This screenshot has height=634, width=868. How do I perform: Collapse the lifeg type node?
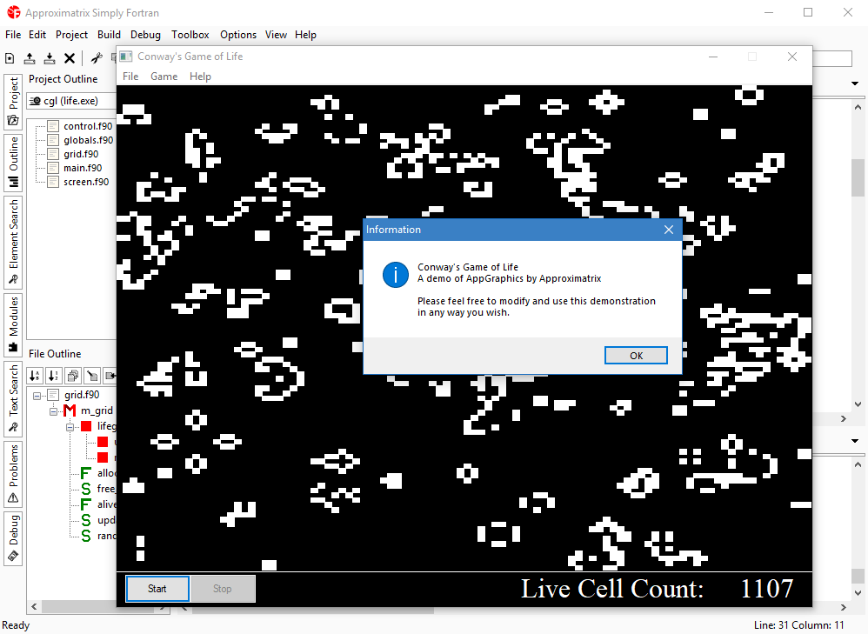70,427
